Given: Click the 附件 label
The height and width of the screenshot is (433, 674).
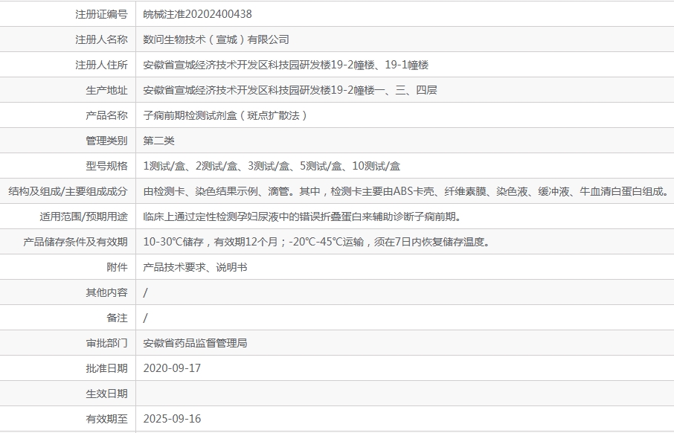Looking at the screenshot, I should pos(117,267).
